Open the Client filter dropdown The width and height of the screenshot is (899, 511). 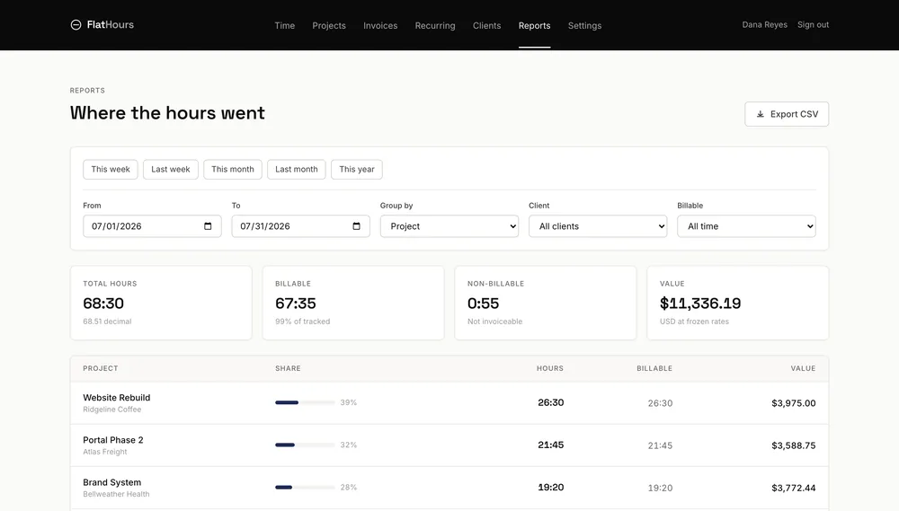click(x=598, y=226)
